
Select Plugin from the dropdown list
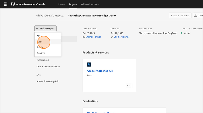pyautogui.click(x=40, y=47)
